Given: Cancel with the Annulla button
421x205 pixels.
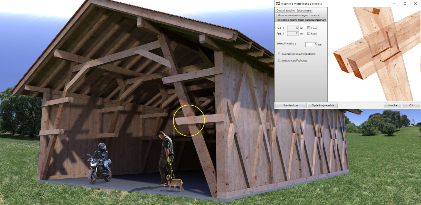Looking at the screenshot, I should coord(393,105).
